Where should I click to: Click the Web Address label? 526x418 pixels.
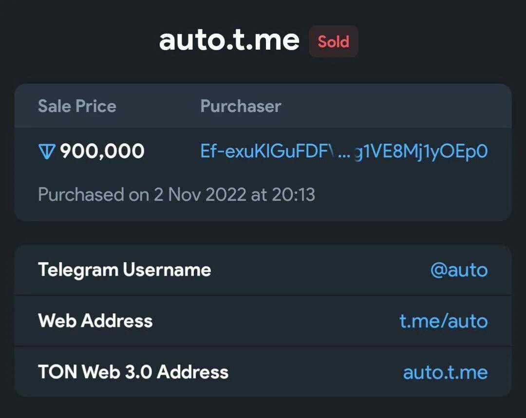pos(95,321)
